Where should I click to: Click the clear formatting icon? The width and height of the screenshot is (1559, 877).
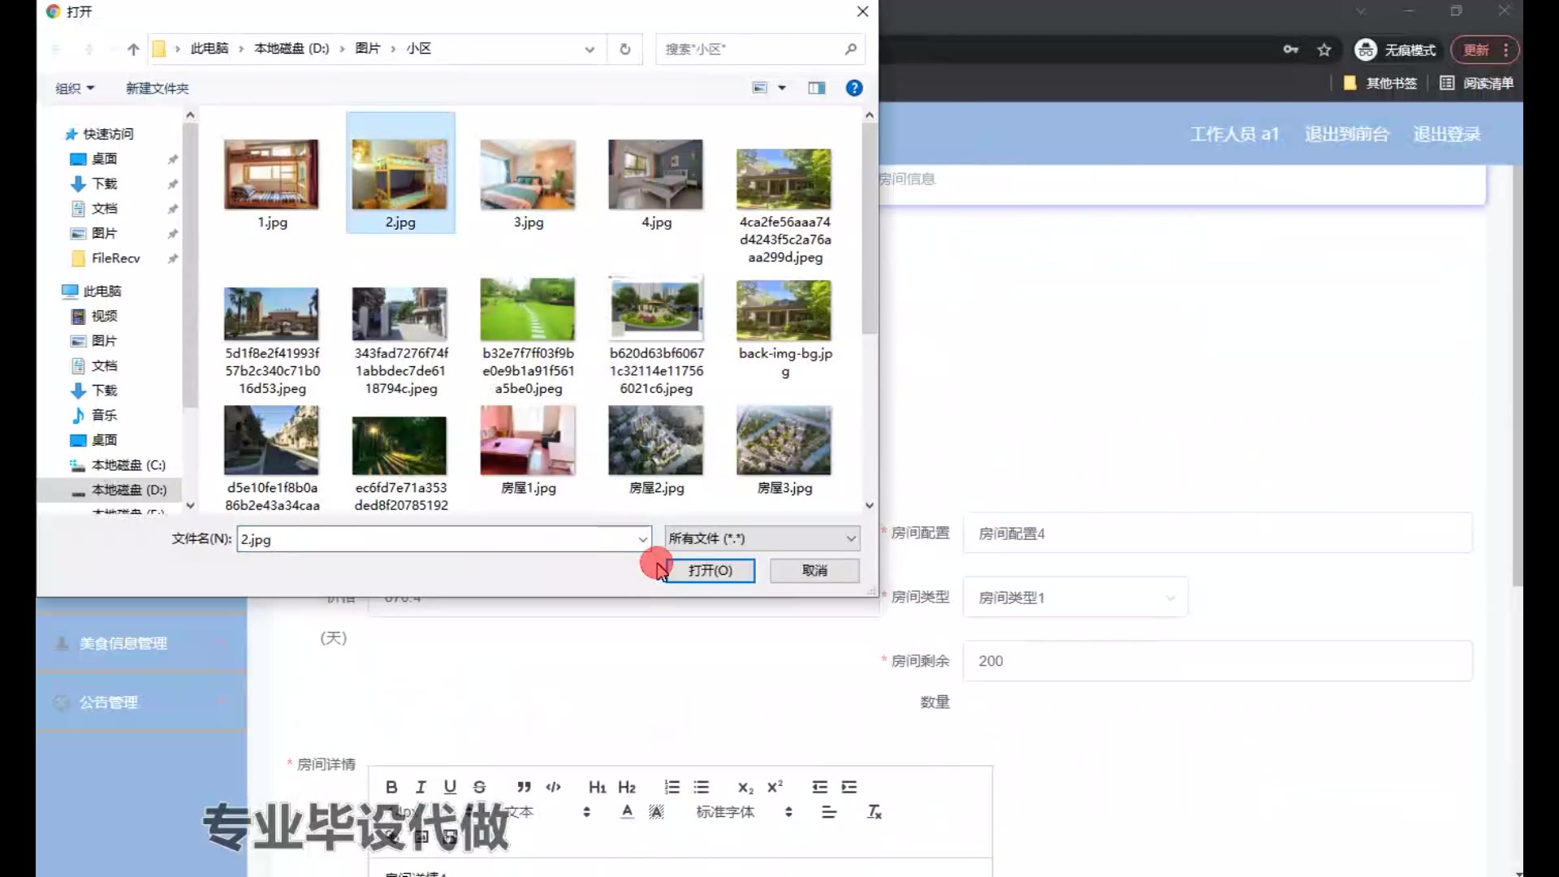875,812
